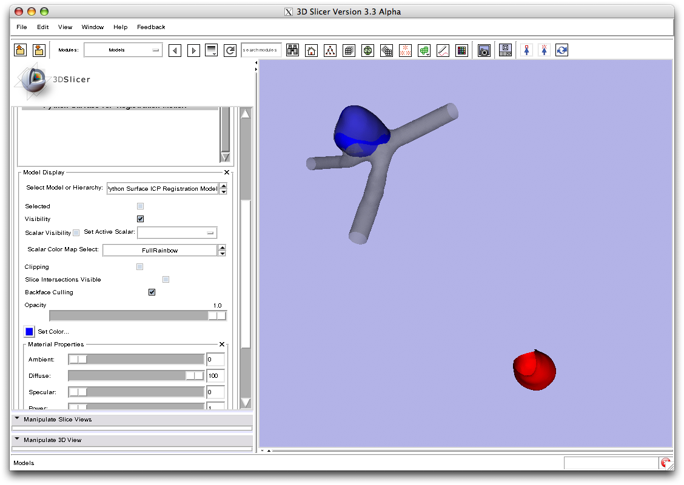Click the screenshot camera icon
Screen dimensions: 684x485
click(x=484, y=51)
